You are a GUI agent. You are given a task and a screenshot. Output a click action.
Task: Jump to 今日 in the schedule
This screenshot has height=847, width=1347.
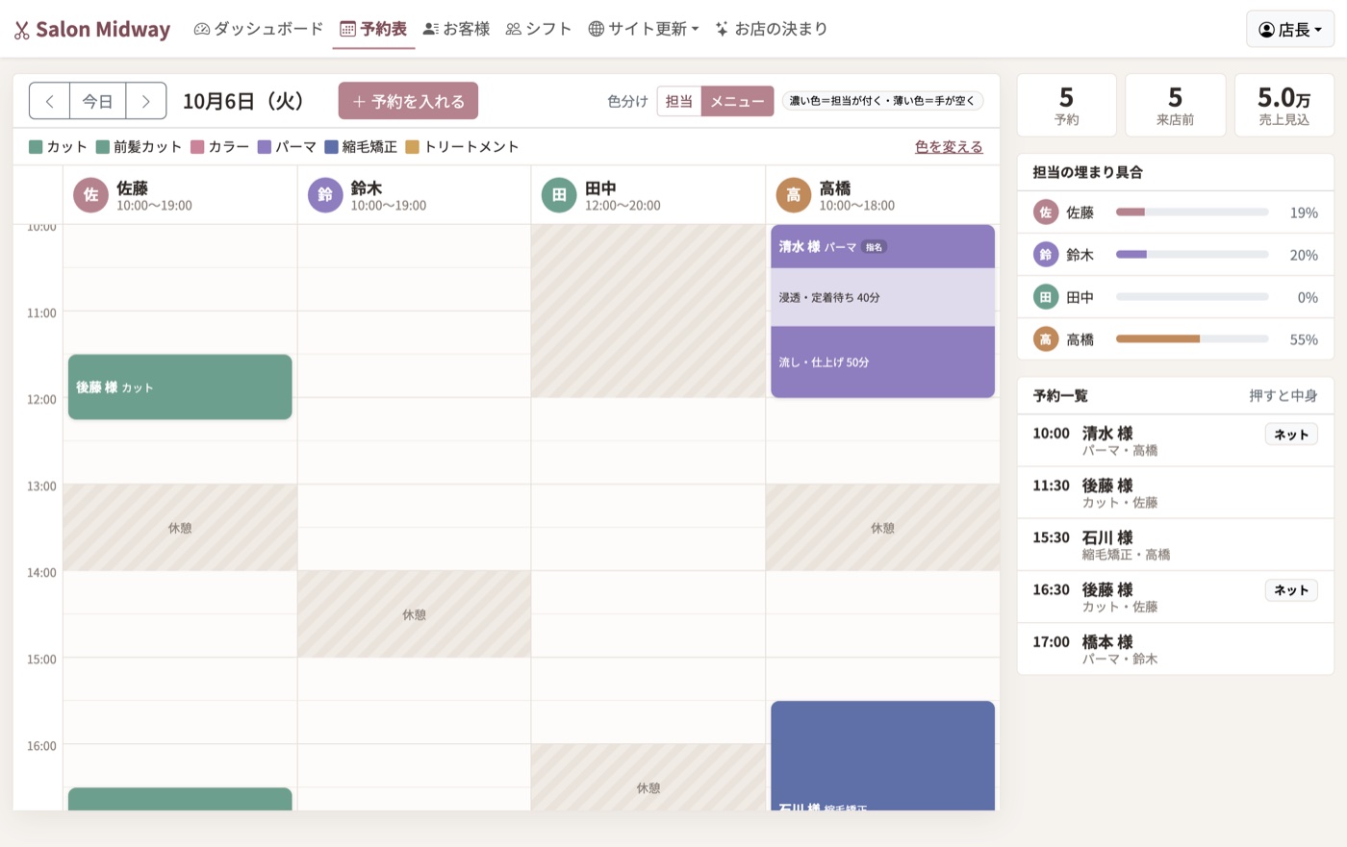97,101
